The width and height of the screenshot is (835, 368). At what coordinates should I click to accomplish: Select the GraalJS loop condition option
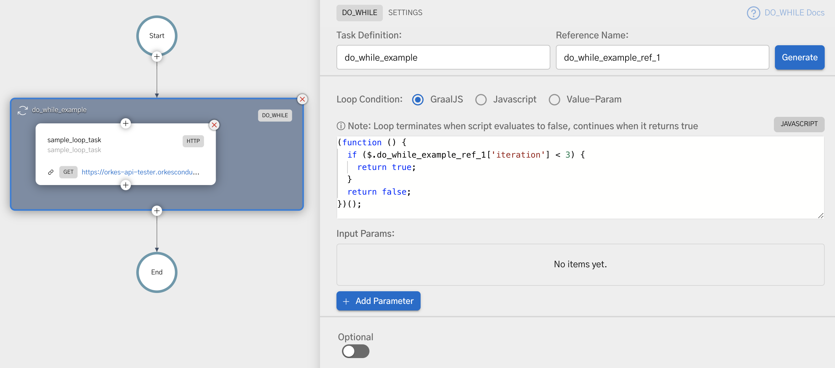[418, 100]
